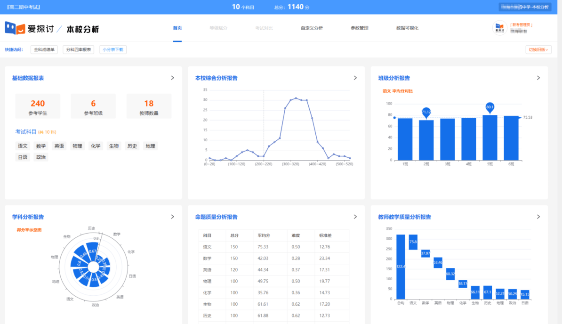
Task: Open 教师教学质量分析报告 arrow icon
Action: (538, 217)
